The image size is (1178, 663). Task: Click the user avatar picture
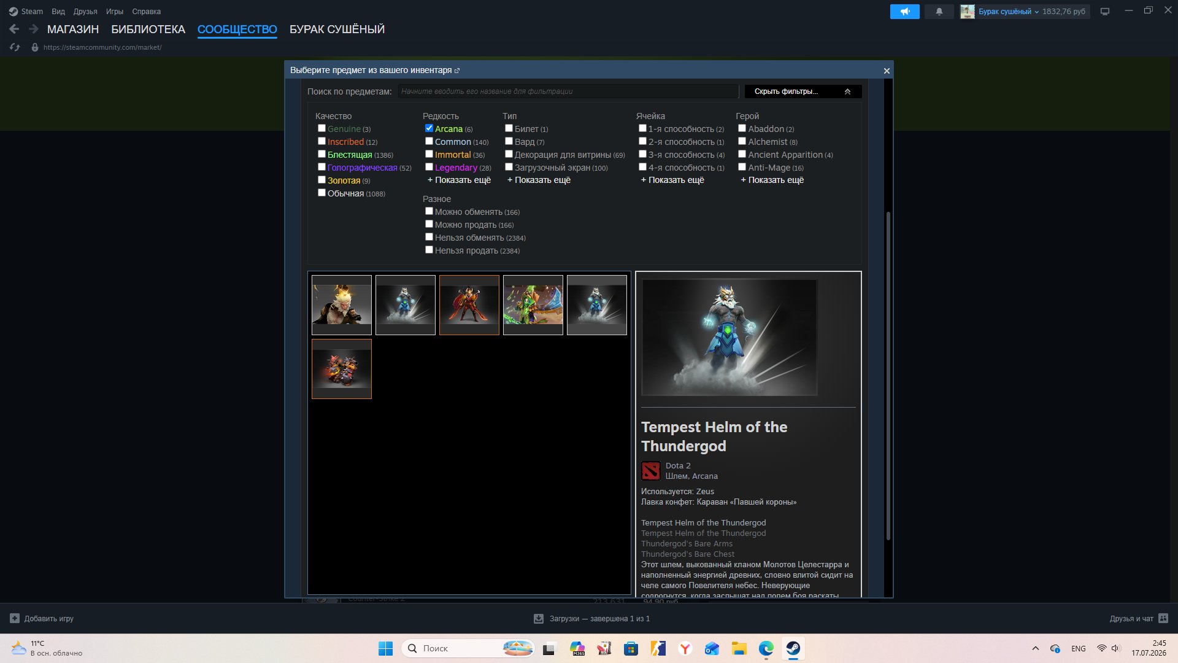(968, 12)
